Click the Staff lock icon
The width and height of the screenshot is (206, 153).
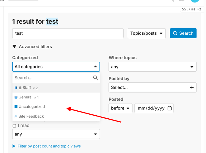point(20,88)
